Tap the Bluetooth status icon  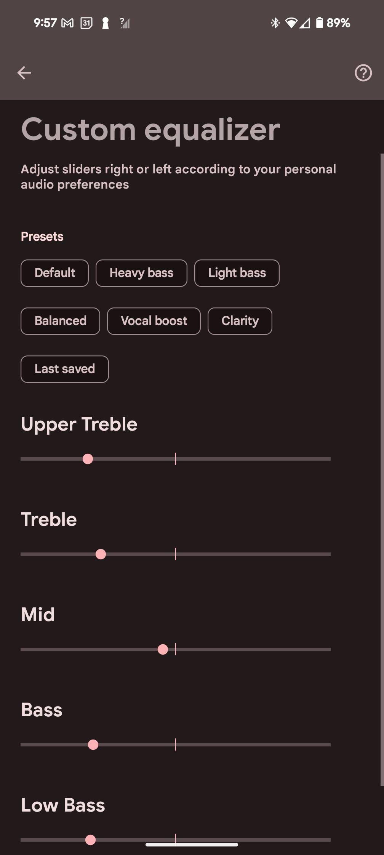click(275, 23)
